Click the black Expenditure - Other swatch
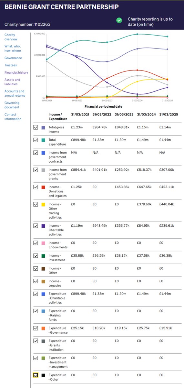Screen dimensions: 184x388 (x=43, y=375)
